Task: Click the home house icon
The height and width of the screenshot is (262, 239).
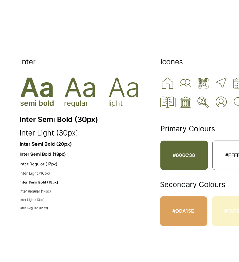Action: (167, 83)
